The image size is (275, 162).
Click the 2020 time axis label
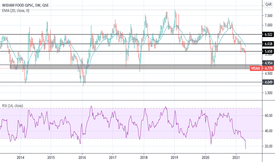pos(205,158)
